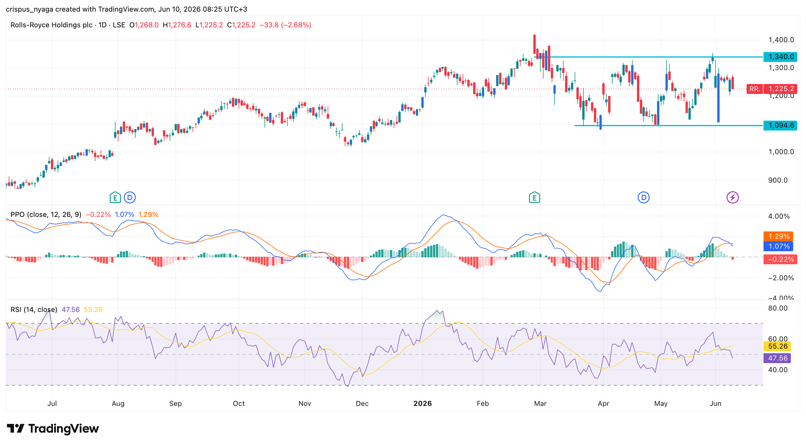Image resolution: width=806 pixels, height=446 pixels.
Task: Open the late-February earnings E marker
Action: [534, 197]
